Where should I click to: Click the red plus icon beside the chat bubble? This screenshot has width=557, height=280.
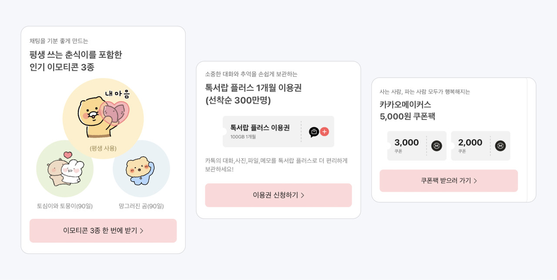[324, 132]
